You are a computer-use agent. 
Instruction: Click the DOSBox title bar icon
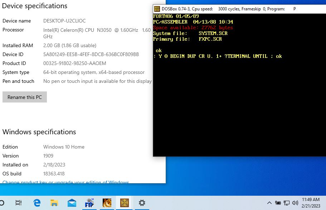tap(157, 9)
